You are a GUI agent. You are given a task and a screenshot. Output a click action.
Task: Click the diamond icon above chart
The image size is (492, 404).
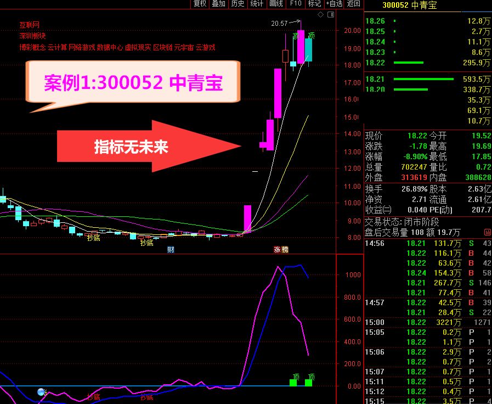(x=320, y=14)
